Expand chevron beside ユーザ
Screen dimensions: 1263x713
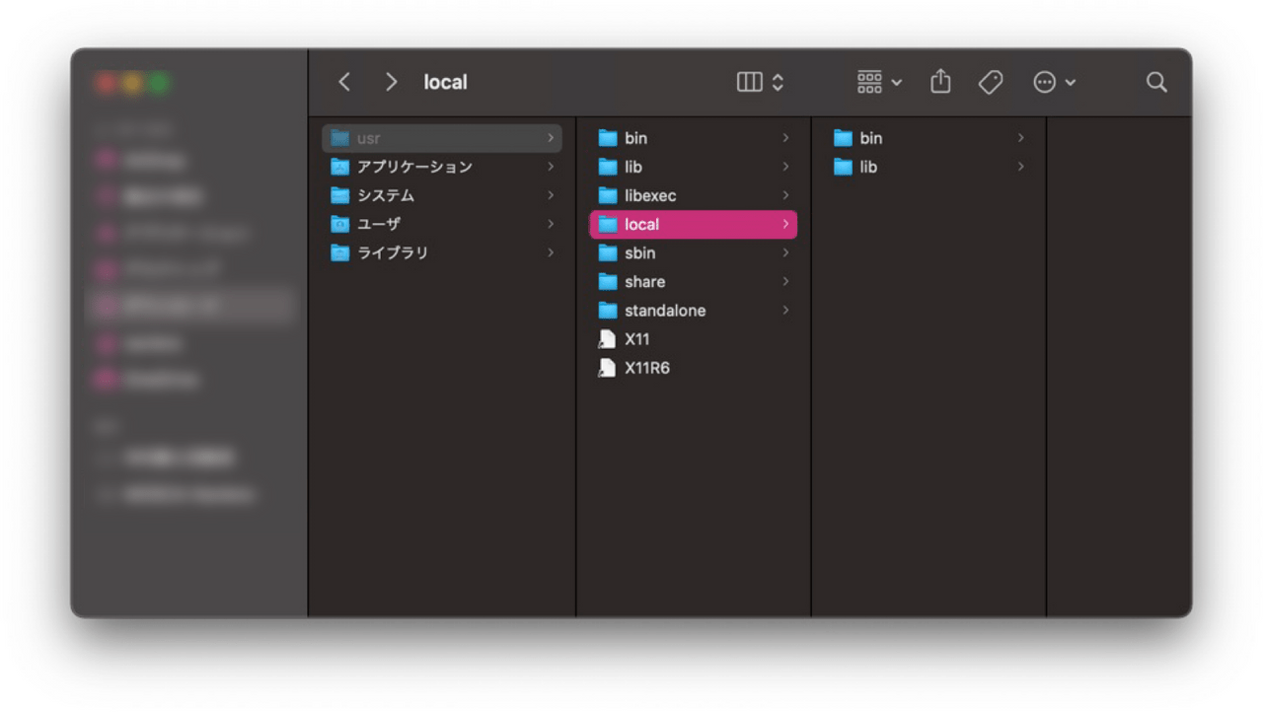click(x=551, y=224)
